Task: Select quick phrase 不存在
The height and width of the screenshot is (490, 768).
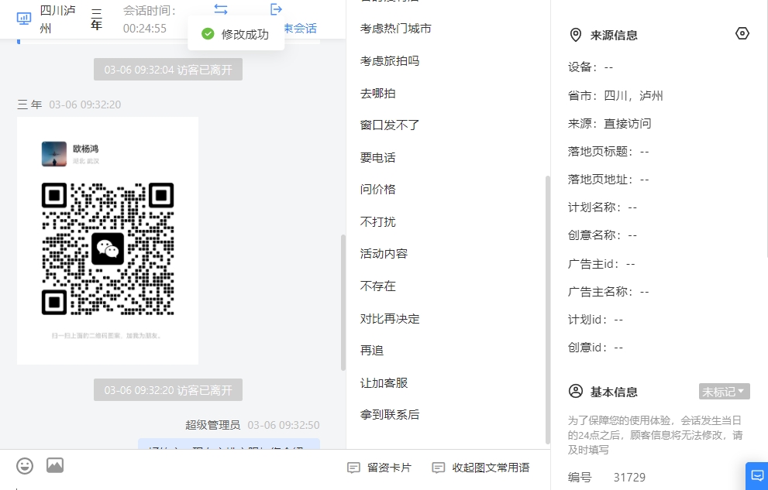Action: tap(377, 286)
